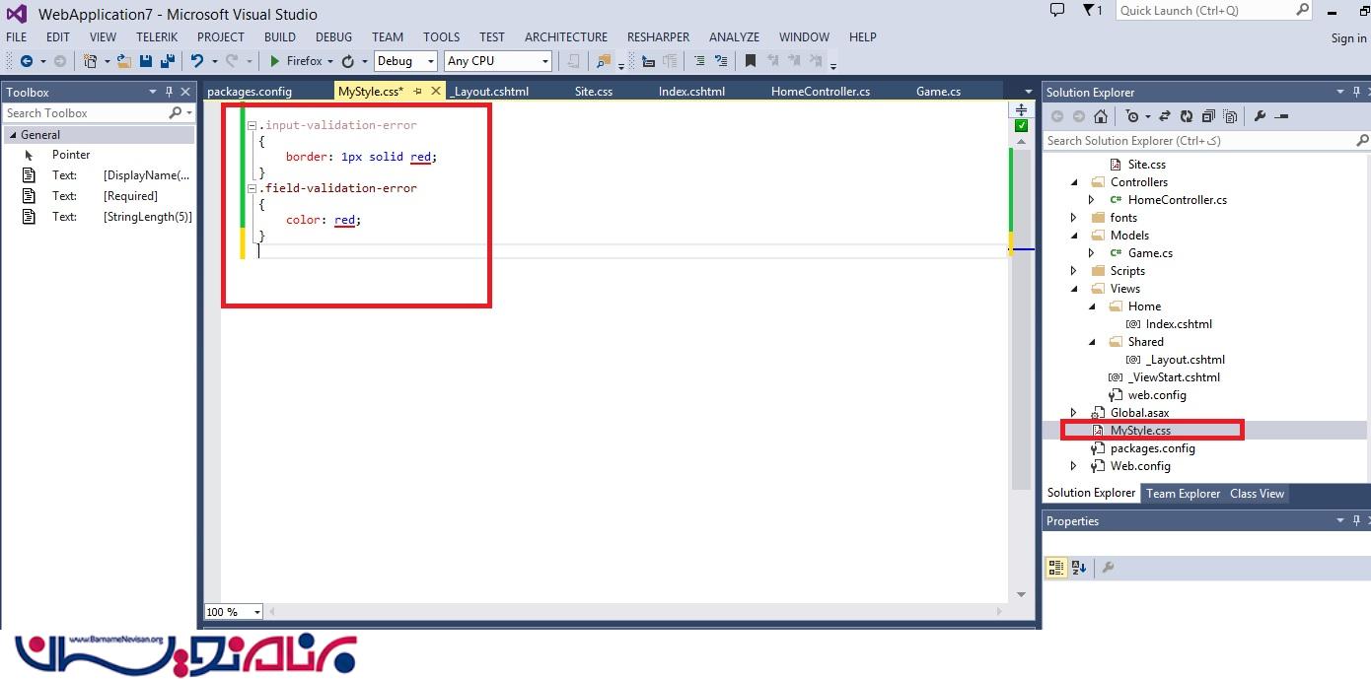Toggle Categorized view in Properties panel

click(1056, 568)
